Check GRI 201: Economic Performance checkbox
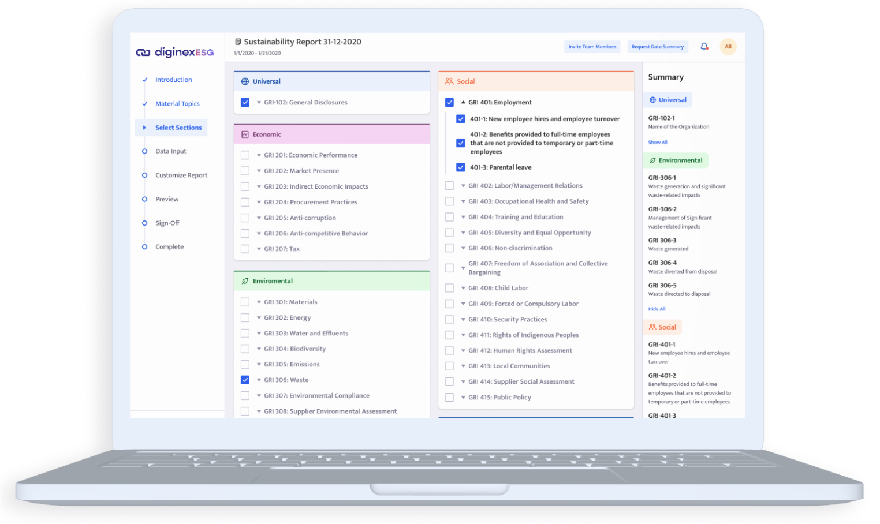The height and width of the screenshot is (524, 880). (x=245, y=155)
